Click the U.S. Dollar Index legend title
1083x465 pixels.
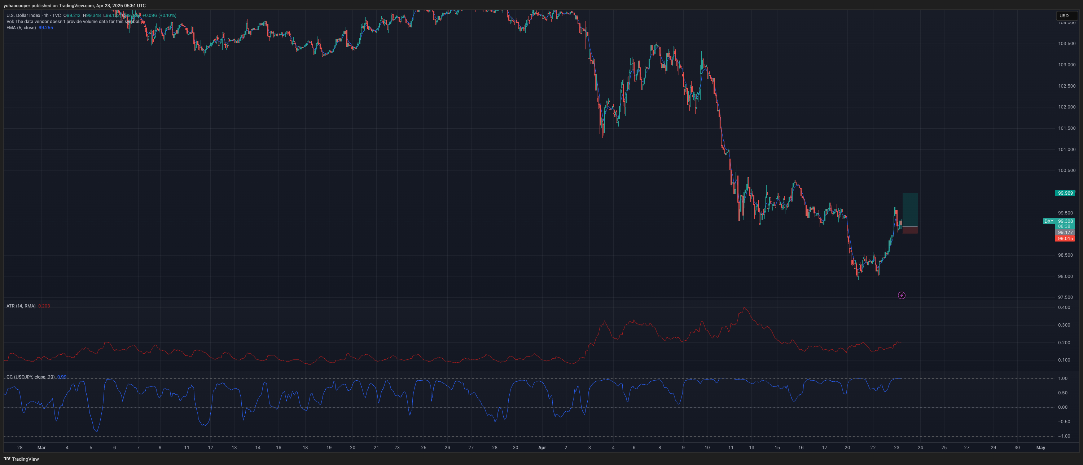[x=34, y=15]
